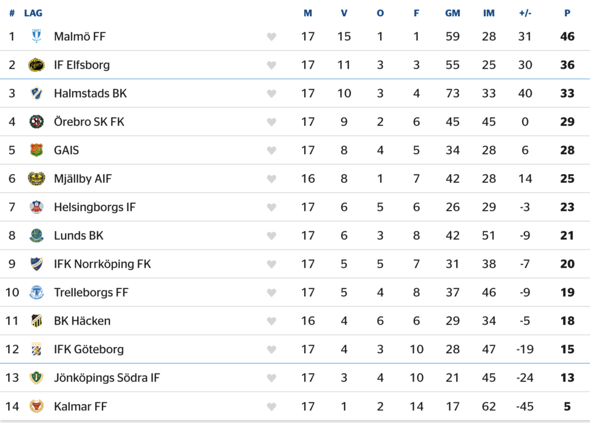Viewport: 590px width, 423px height.
Task: Toggle favorite heart for Lunds BK
Action: pos(271,235)
